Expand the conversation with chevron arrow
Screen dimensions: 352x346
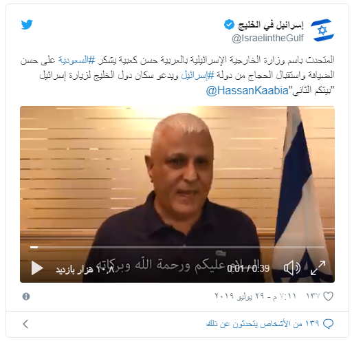point(25,324)
